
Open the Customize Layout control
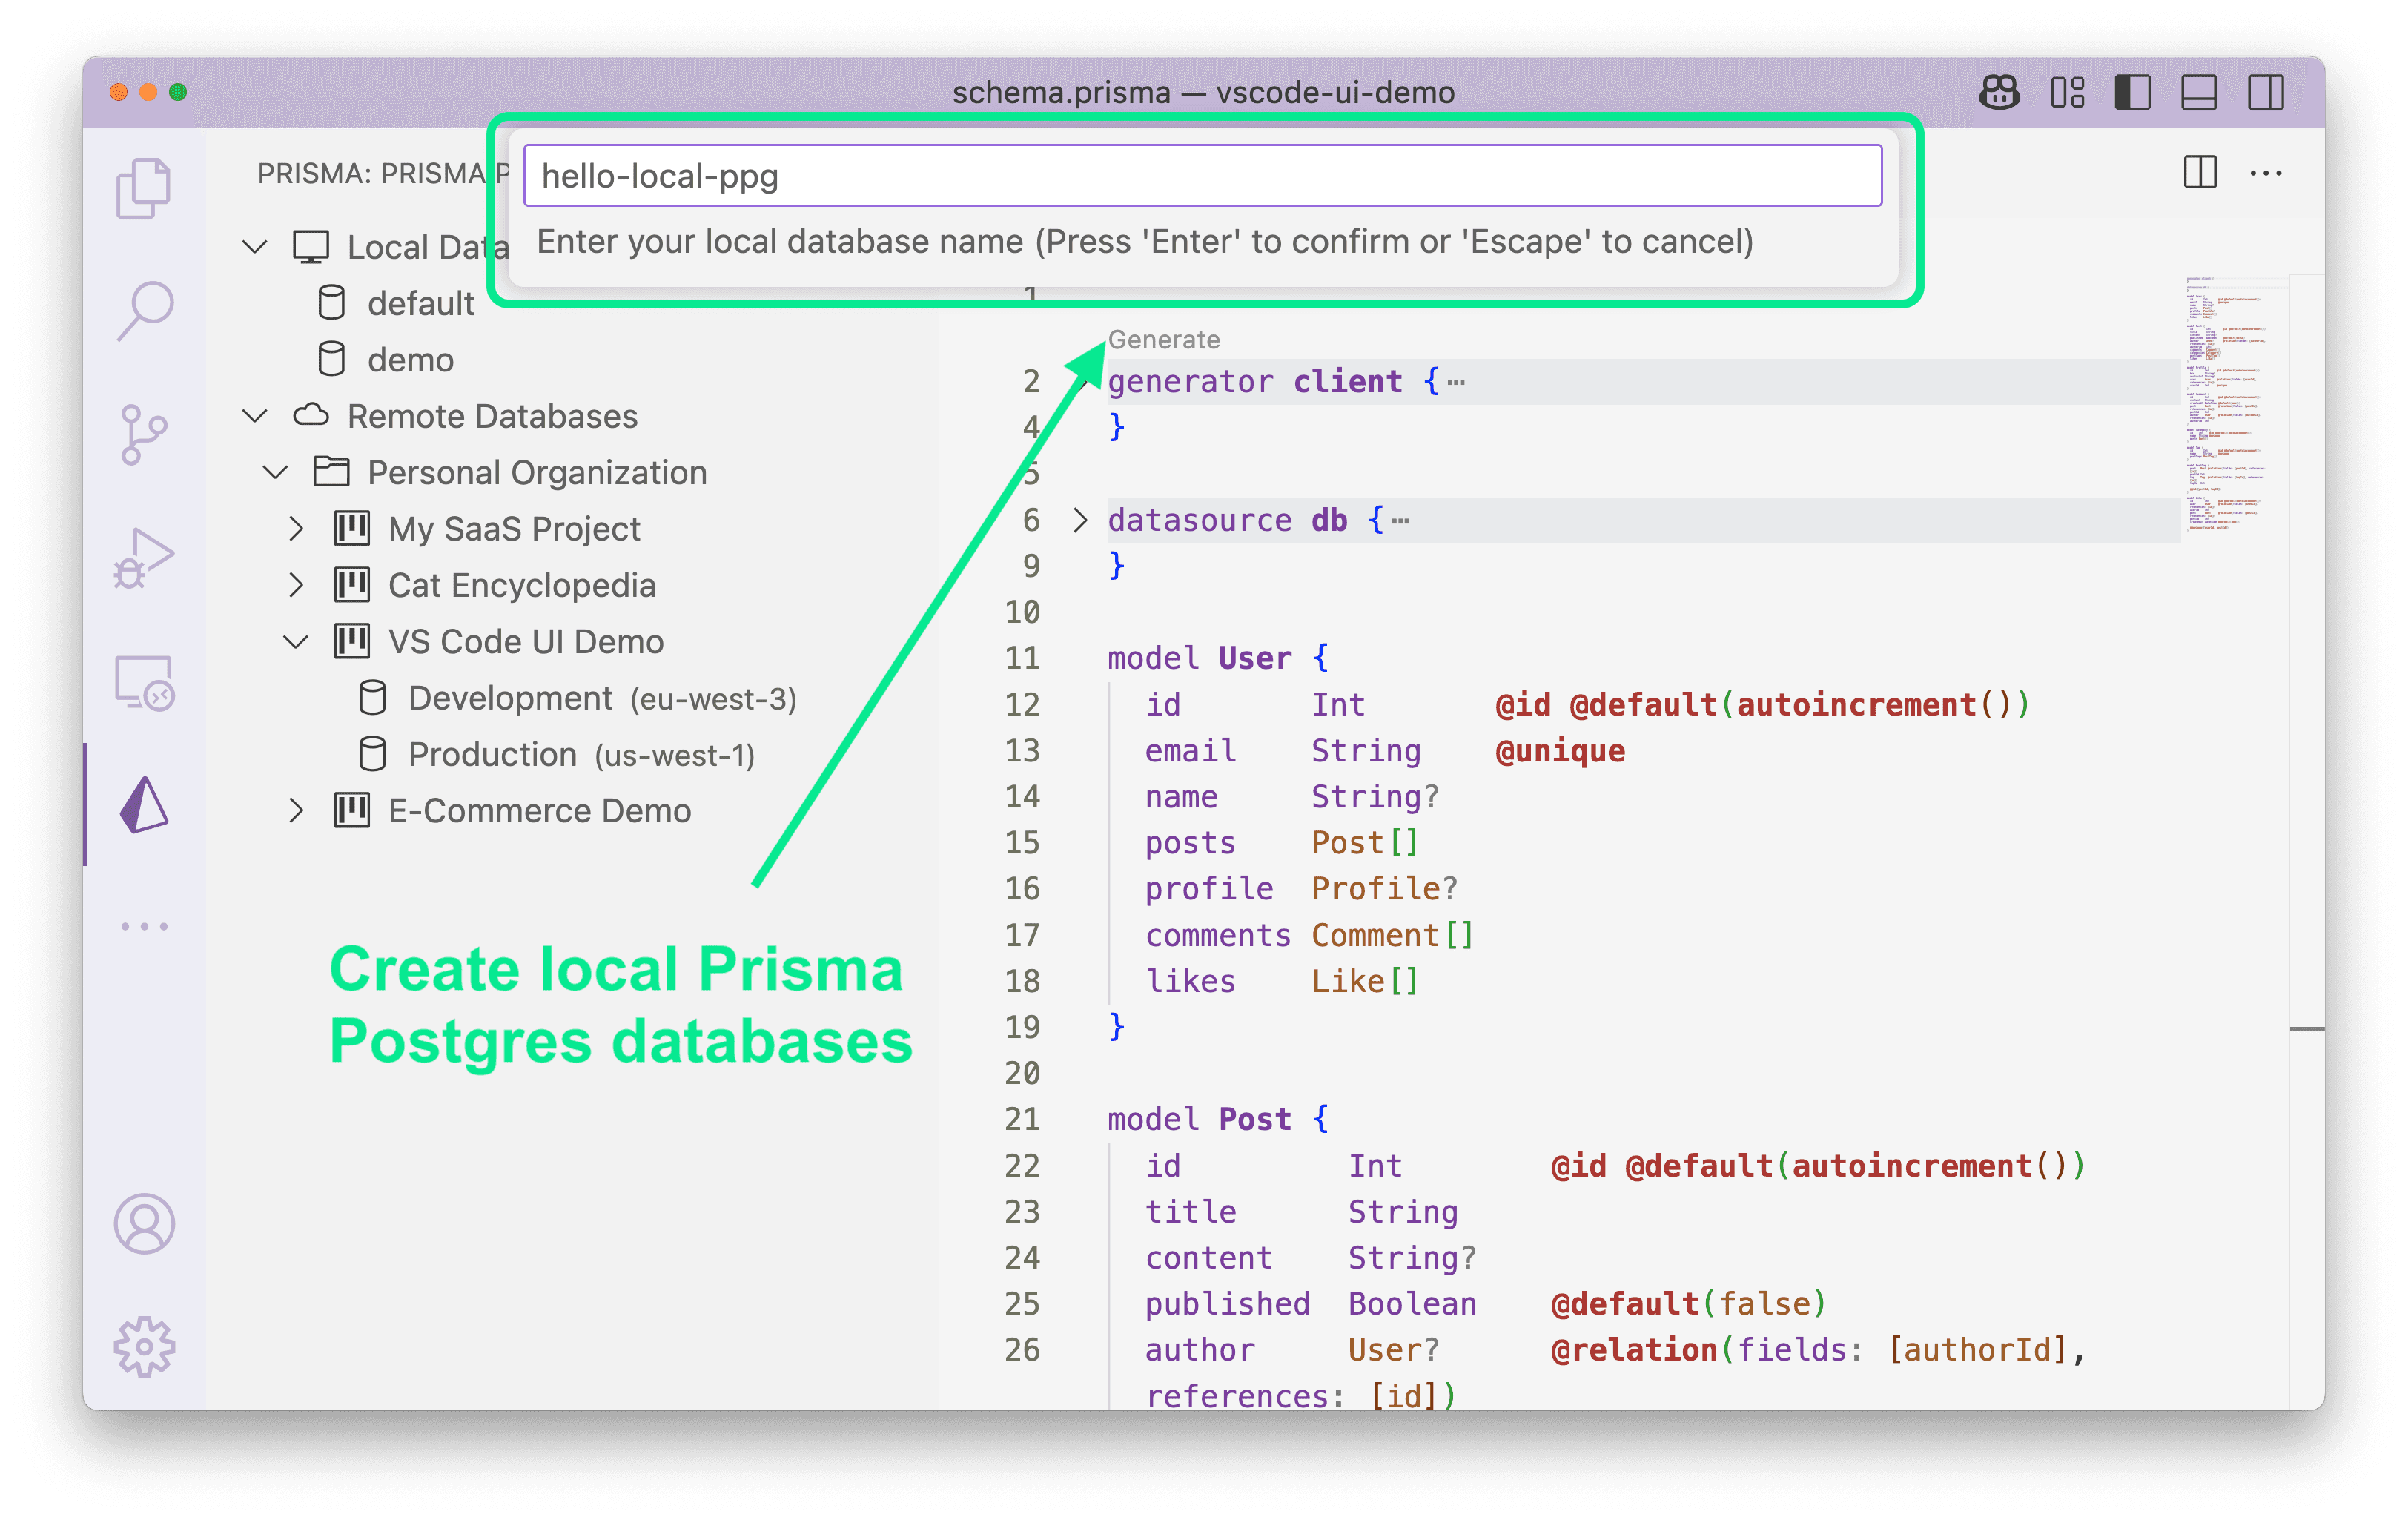[x=2066, y=92]
